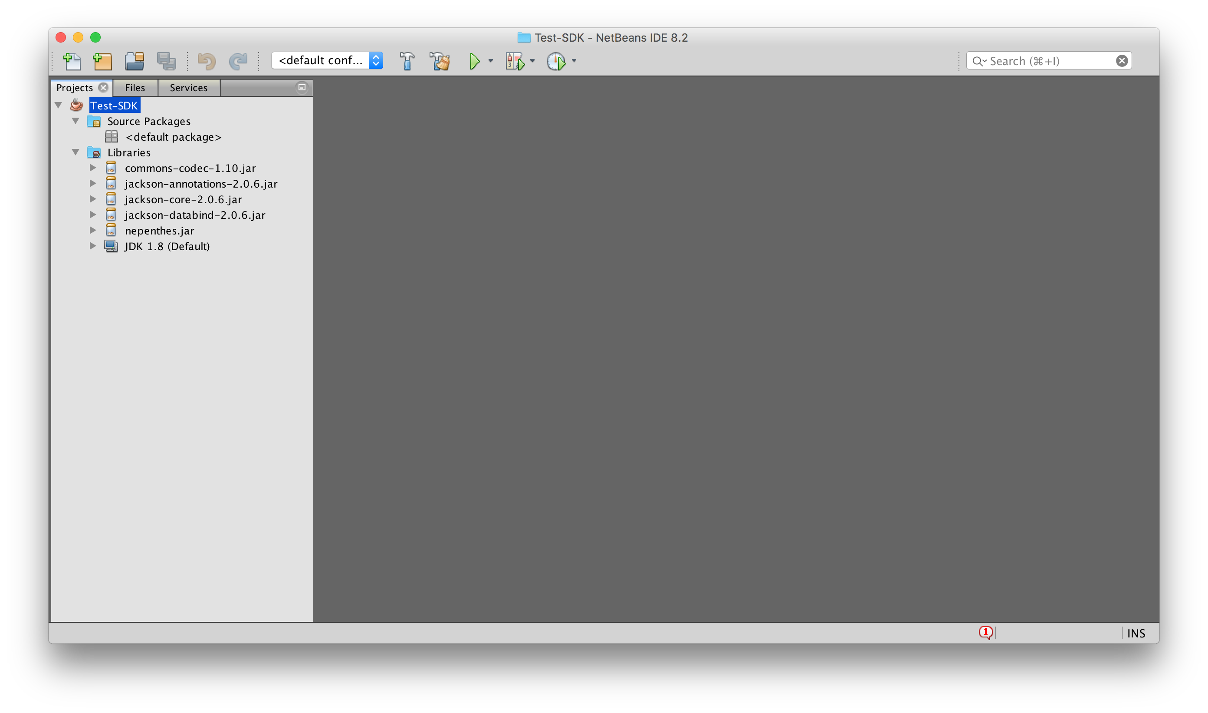The image size is (1208, 713).
Task: Select jackson-core-2.0.6.jar label
Action: pyautogui.click(x=184, y=199)
